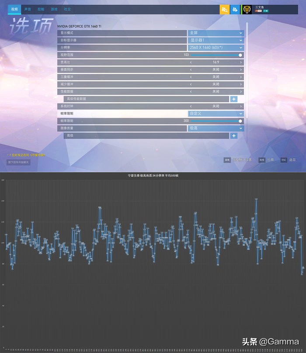
Task: Click the 帧率限制 value 300
Action: tap(186, 121)
